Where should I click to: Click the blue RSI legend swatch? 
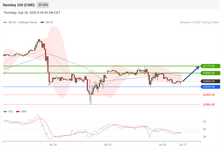click(5, 112)
